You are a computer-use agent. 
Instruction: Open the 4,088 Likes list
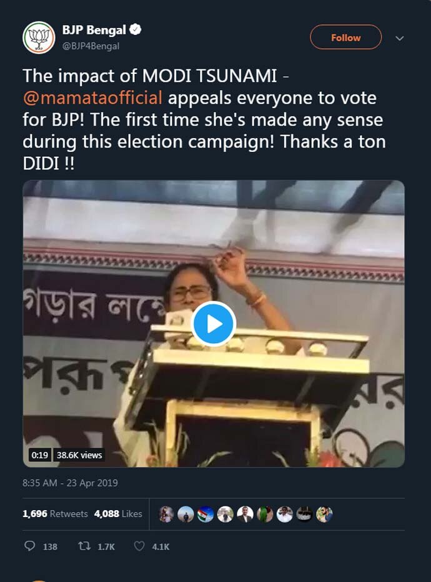(x=118, y=514)
